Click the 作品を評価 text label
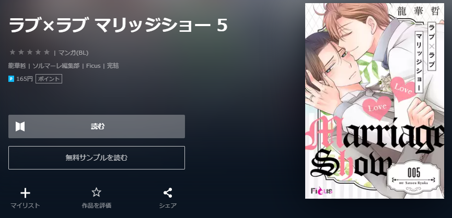This screenshot has height=218, width=452. [96, 205]
